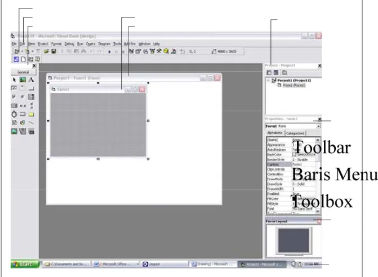Open the Project menu
Viewport: 378px width, 277px height.
(x=43, y=44)
